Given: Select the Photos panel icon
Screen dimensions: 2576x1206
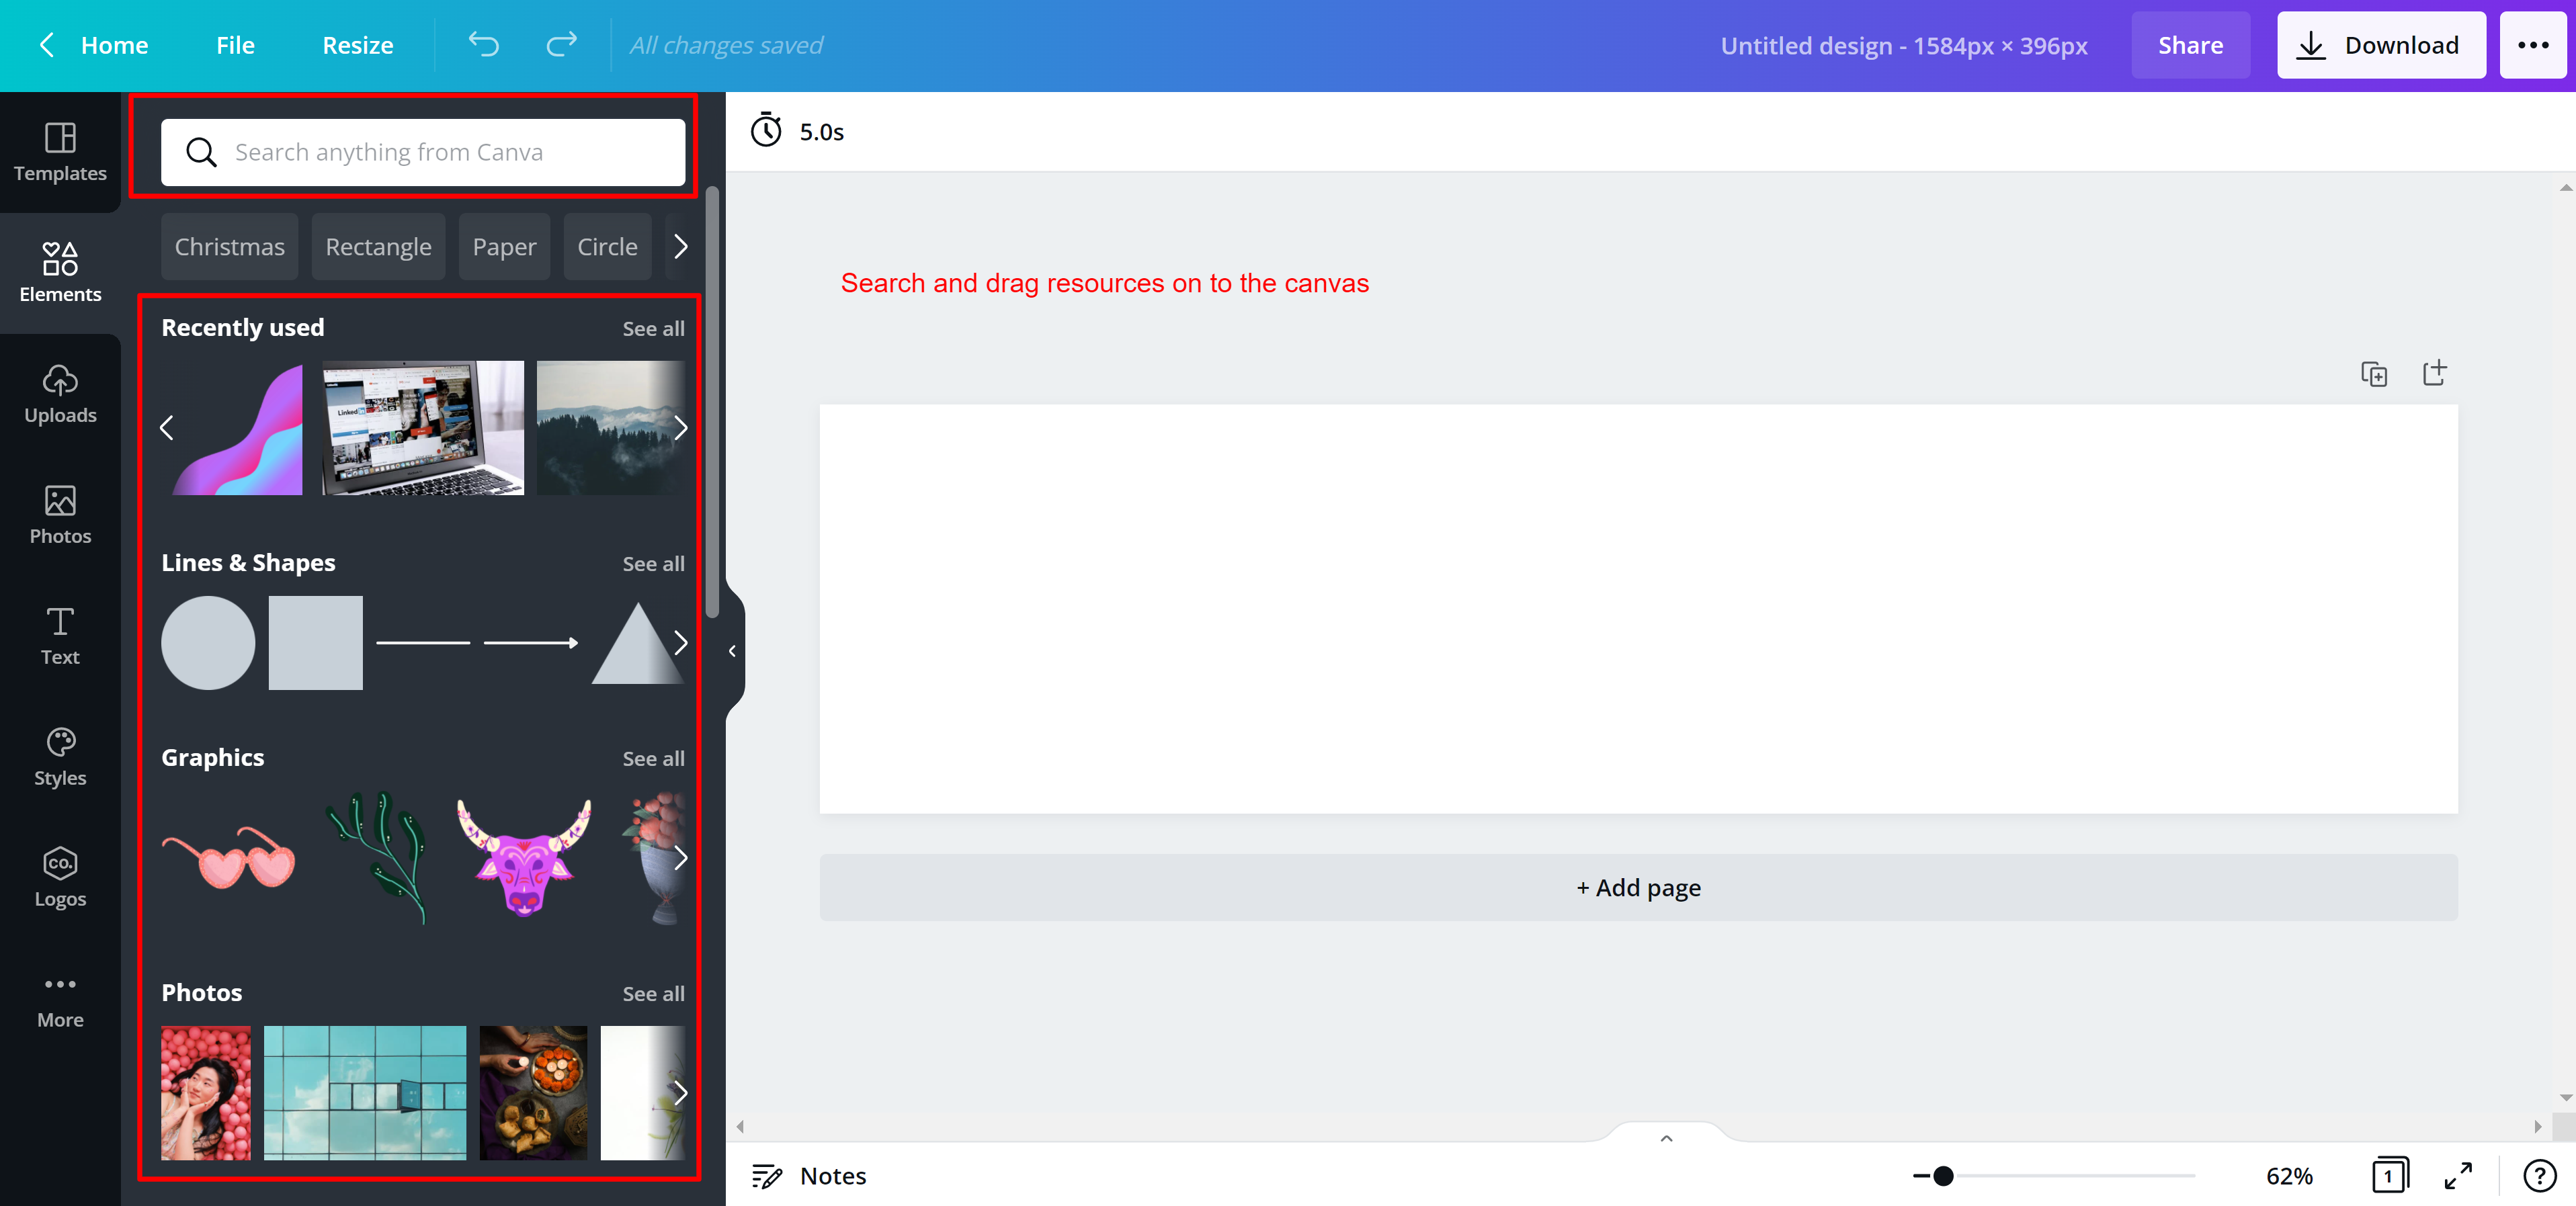Looking at the screenshot, I should pyautogui.click(x=59, y=514).
